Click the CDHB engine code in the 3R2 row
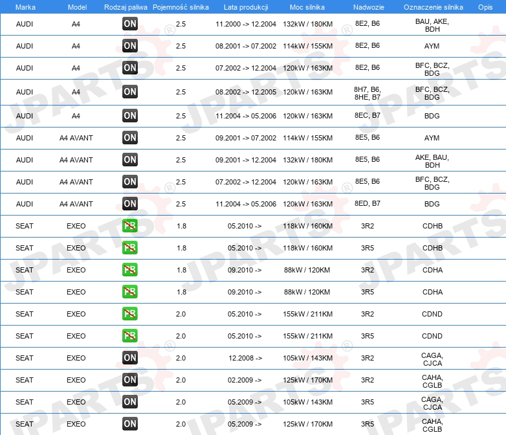The image size is (506, 435). point(432,226)
